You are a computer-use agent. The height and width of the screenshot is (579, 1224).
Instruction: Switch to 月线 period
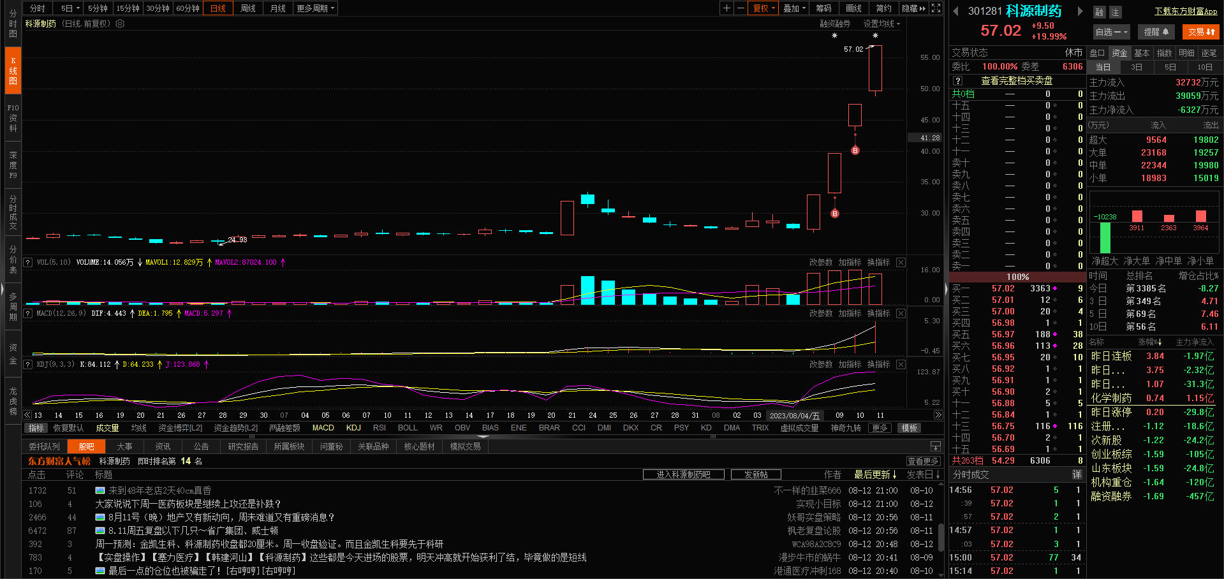(278, 8)
